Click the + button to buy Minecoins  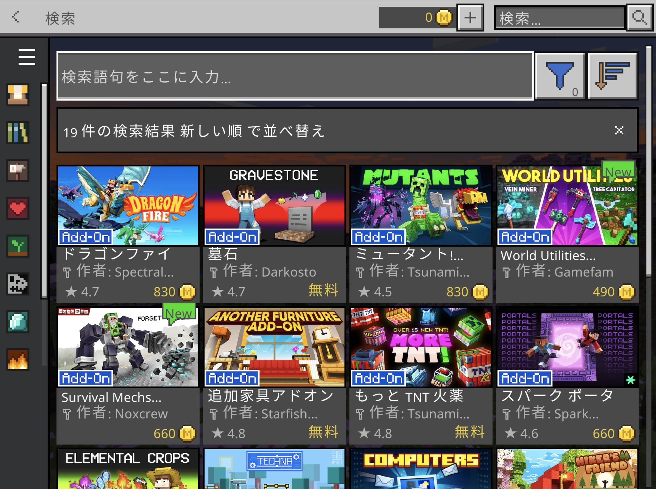point(470,18)
